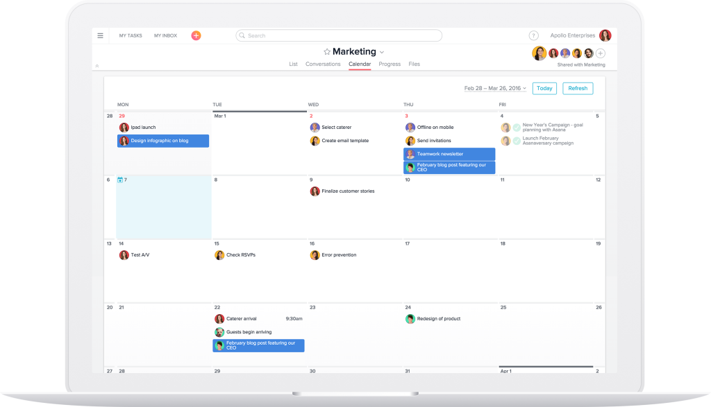Toggle the Launch February Asanaversary checkmark
This screenshot has width=711, height=407.
(x=517, y=141)
